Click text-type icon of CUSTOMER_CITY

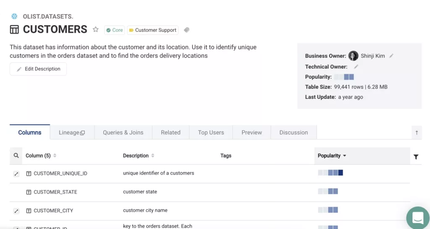point(29,211)
